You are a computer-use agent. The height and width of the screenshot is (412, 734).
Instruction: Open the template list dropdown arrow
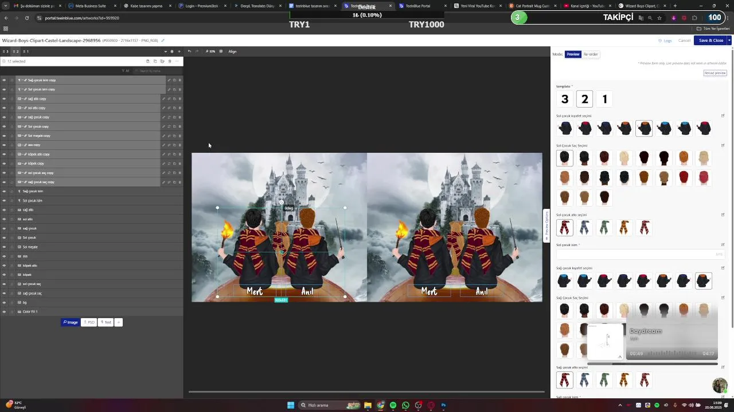(165, 51)
